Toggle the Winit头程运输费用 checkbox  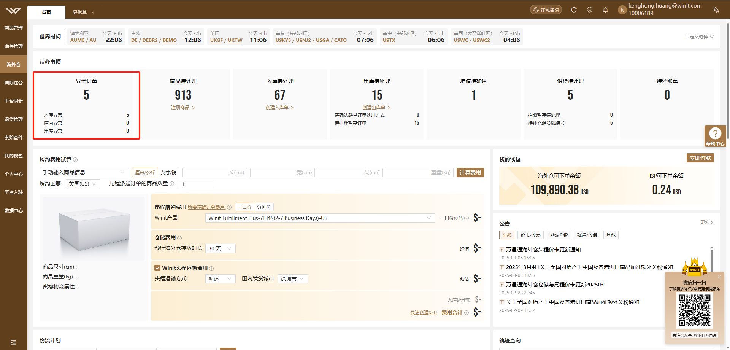click(x=157, y=268)
